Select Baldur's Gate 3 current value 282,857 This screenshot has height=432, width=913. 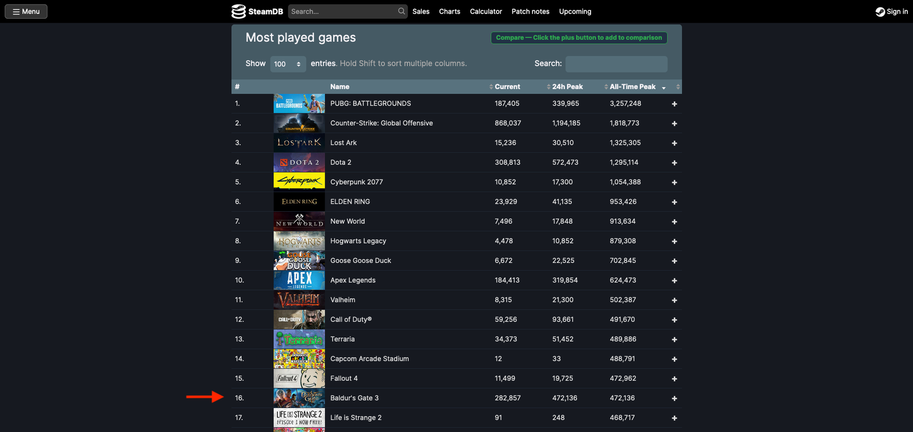(x=508, y=398)
